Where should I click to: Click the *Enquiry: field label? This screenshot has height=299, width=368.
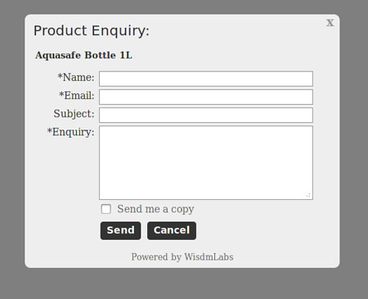click(x=70, y=132)
